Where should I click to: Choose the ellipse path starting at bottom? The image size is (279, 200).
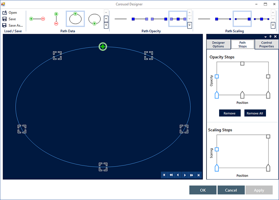tap(94, 19)
